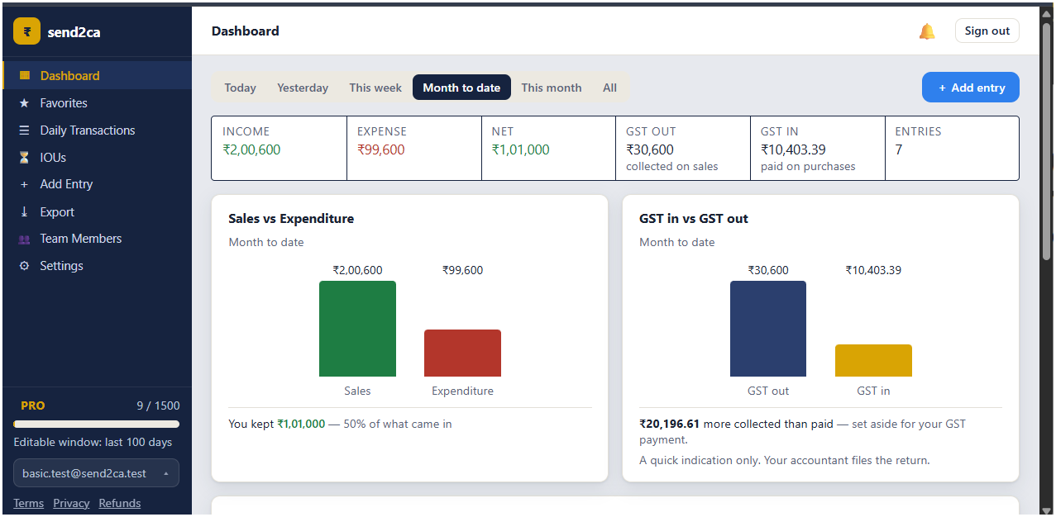
Task: Click the IOUs hourglass icon
Action: tap(24, 157)
